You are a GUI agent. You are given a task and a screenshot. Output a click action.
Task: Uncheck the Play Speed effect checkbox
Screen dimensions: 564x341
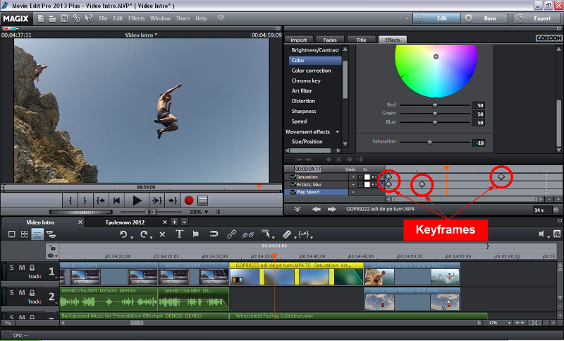[x=293, y=192]
